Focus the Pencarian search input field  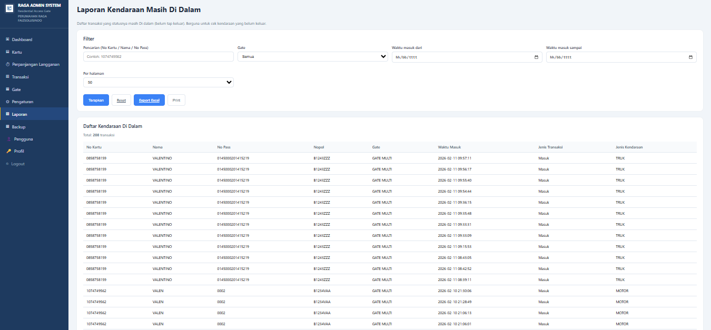point(158,57)
